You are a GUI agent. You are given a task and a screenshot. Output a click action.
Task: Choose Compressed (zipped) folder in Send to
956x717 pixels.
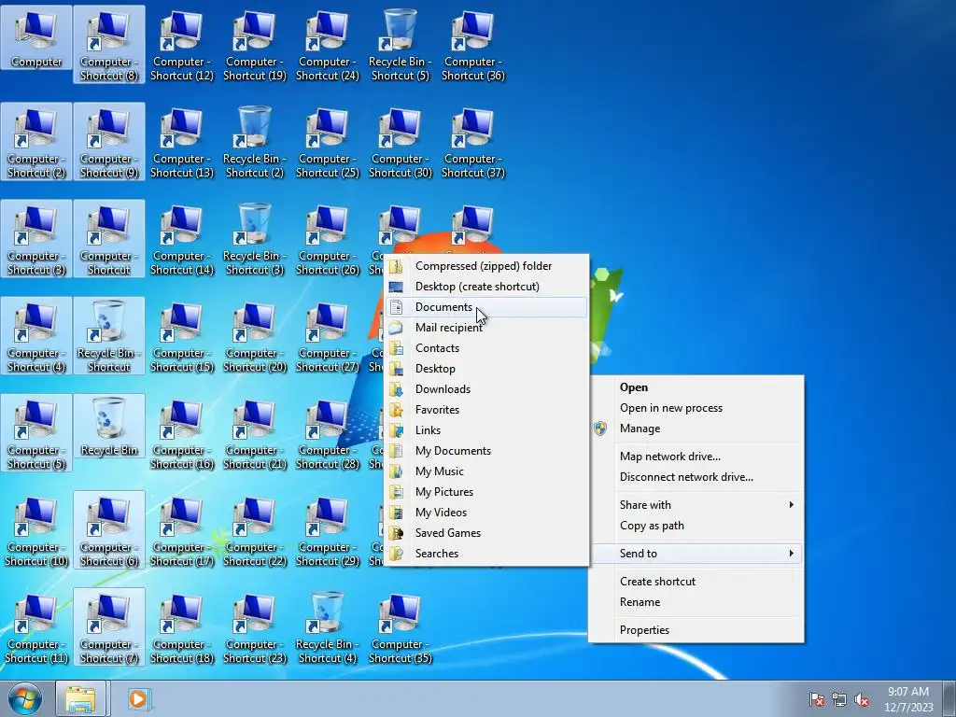tap(485, 266)
